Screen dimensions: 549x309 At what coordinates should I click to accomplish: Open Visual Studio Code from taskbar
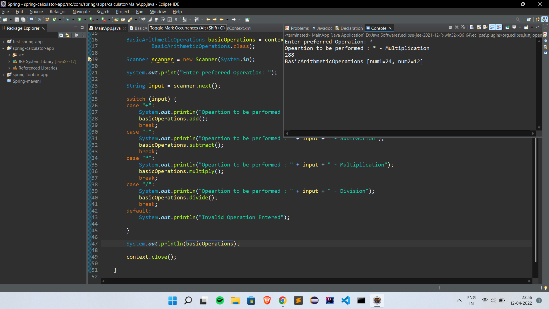345,300
